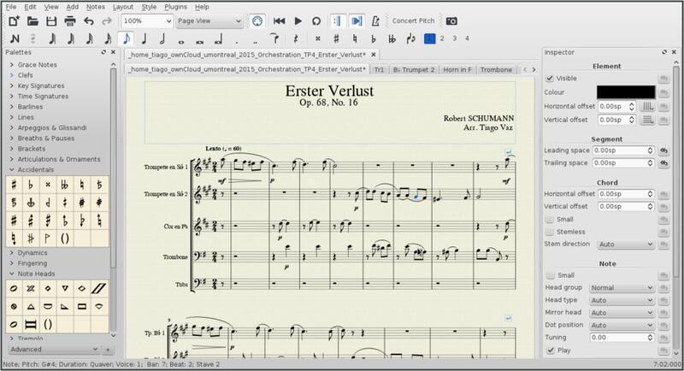Toggle pan score during playback icon
The height and width of the screenshot is (371, 684).
[x=357, y=21]
